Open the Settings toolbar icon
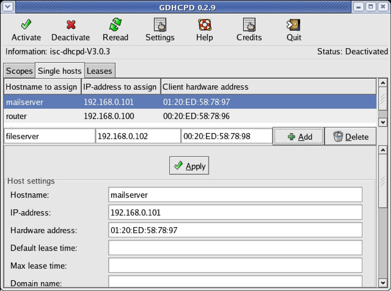Screen dimensions: 391x291 [160, 25]
